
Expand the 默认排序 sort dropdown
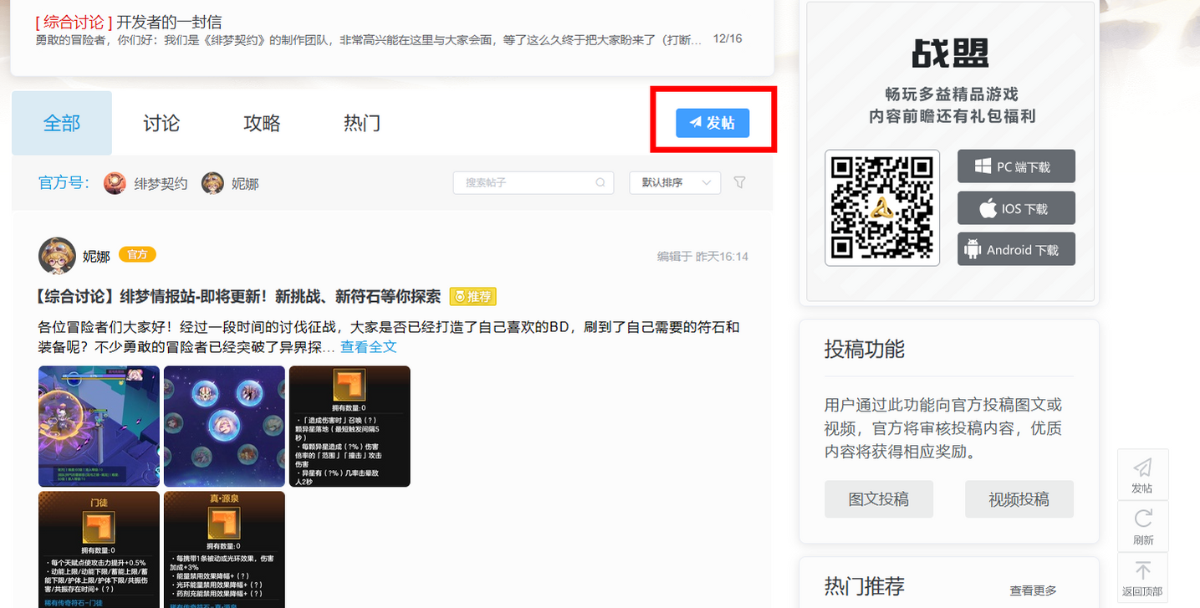(x=675, y=182)
